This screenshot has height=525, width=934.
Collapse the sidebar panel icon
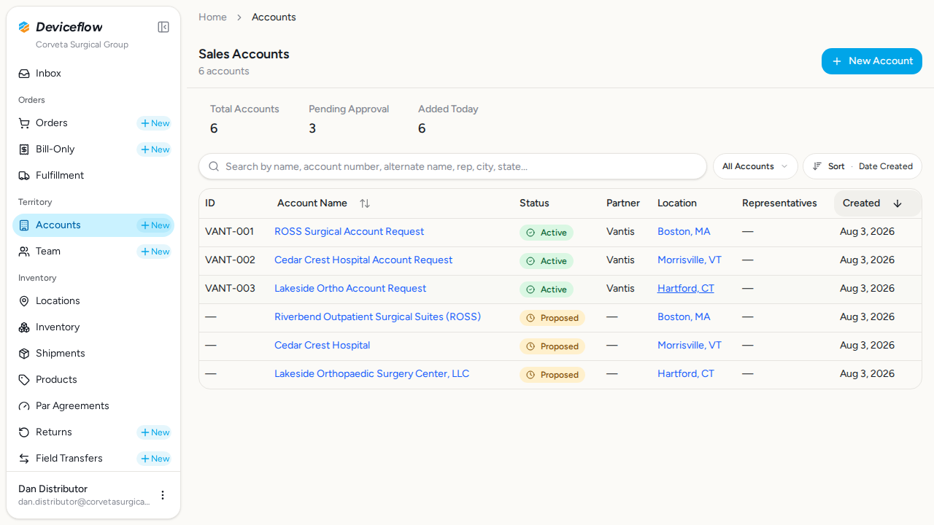pyautogui.click(x=163, y=27)
